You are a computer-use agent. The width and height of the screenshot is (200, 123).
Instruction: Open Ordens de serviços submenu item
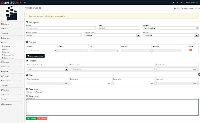coord(8,55)
